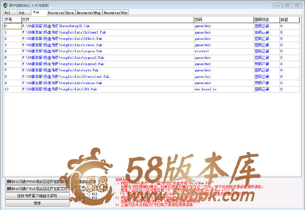
Task: Click the 删除Wil列表中Wzl格式已存在文件 button
Action: 37,181
